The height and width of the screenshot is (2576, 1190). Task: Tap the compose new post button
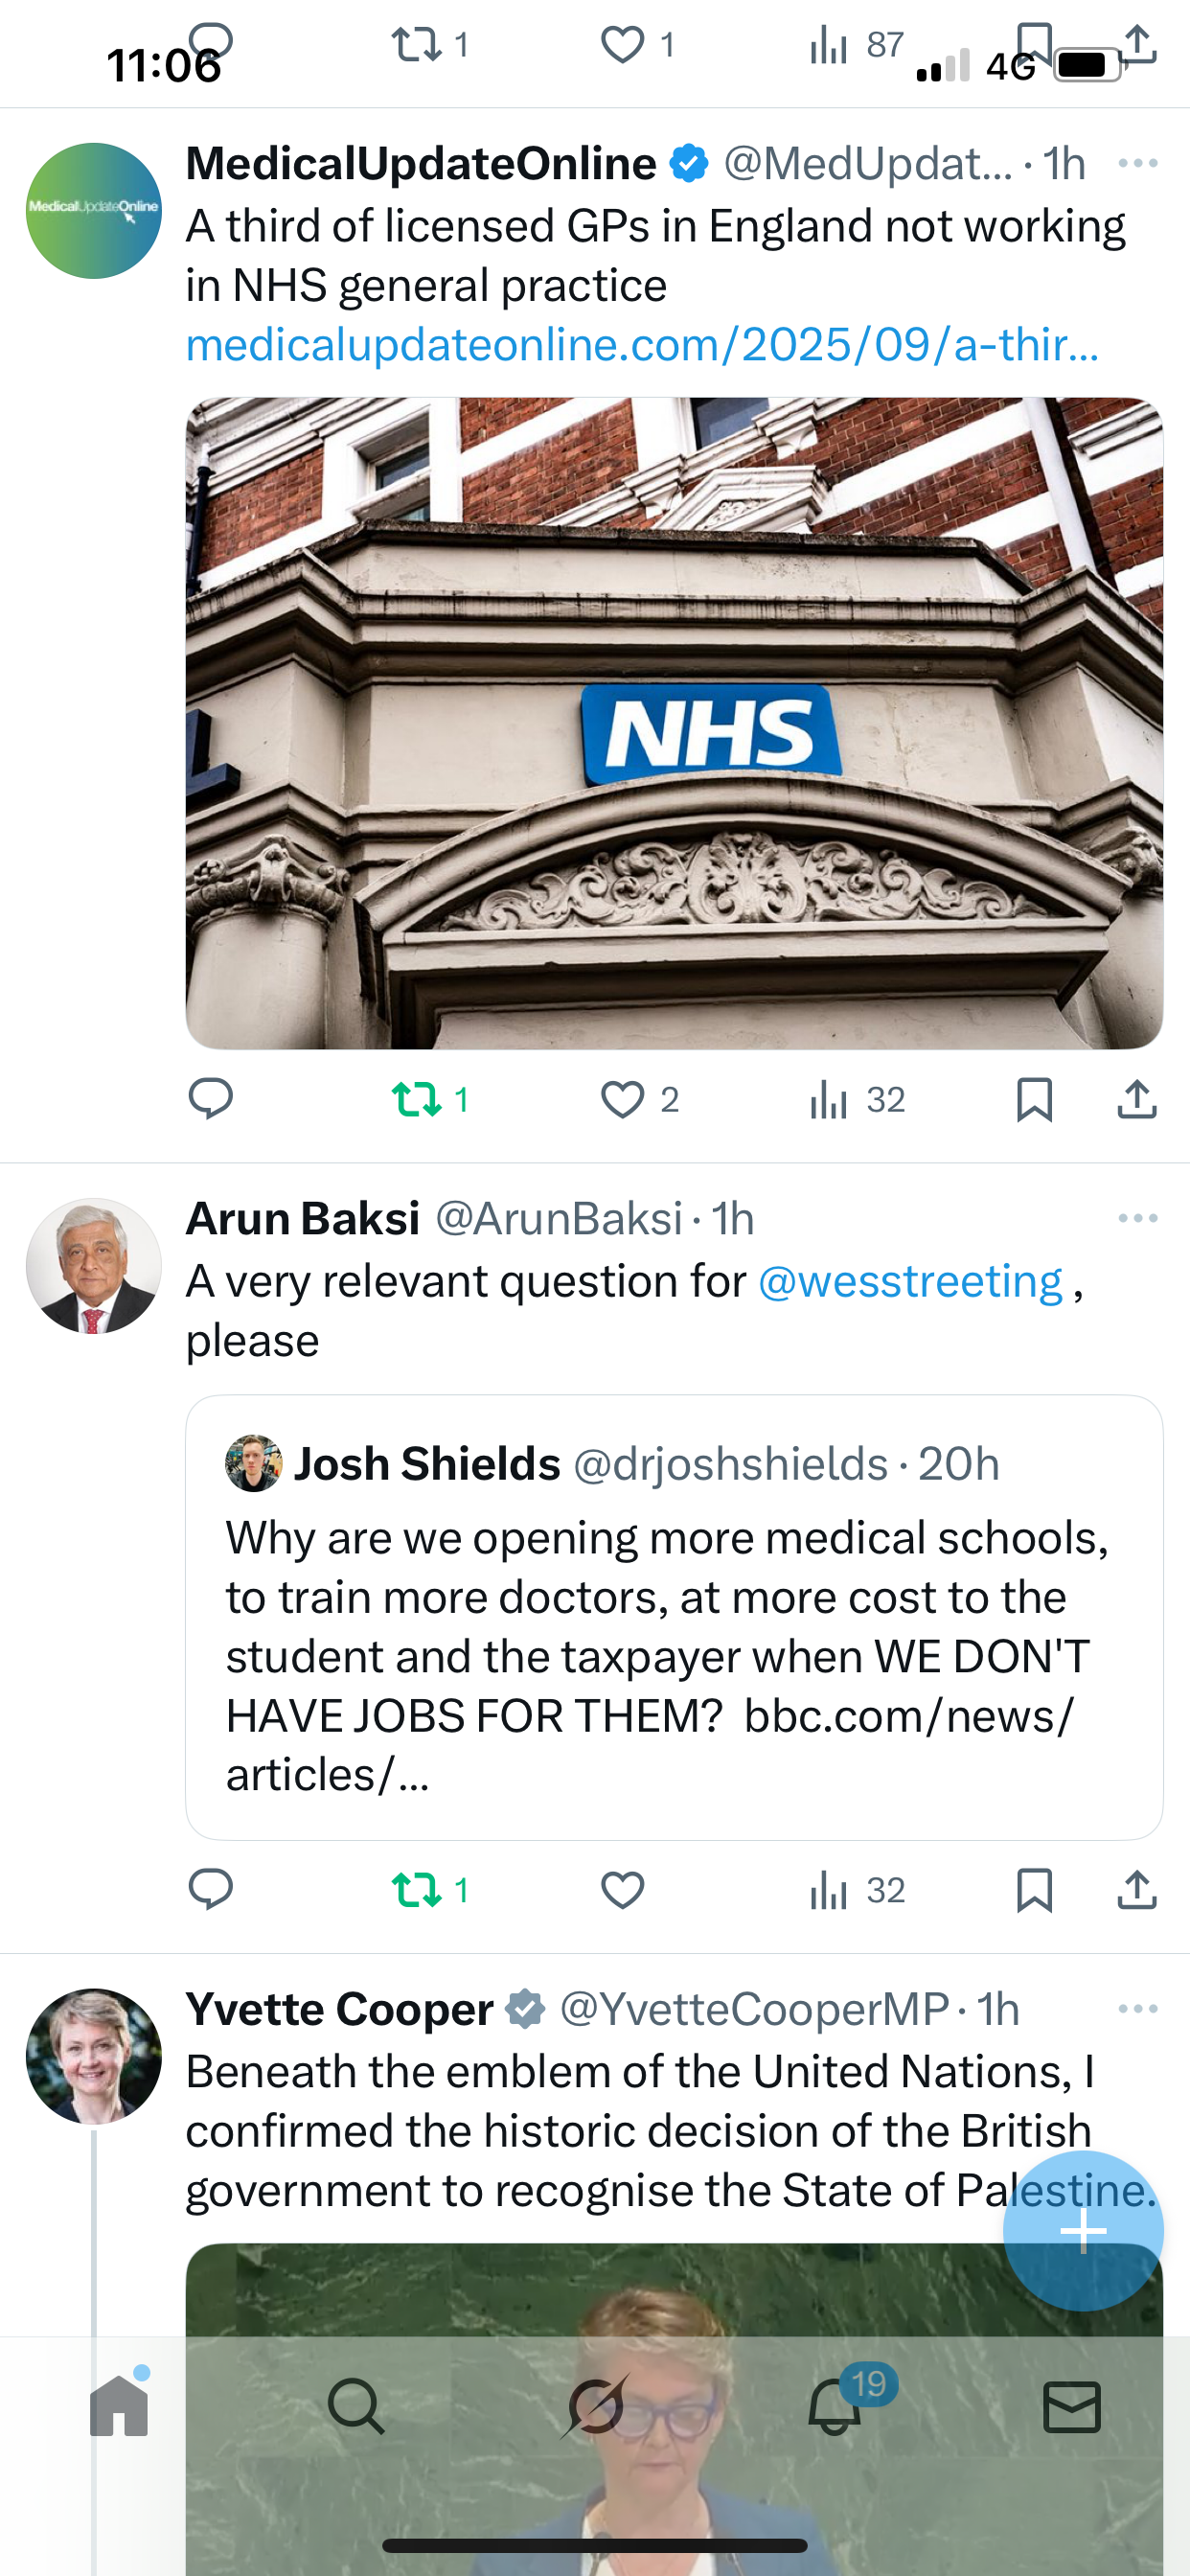1083,2230
